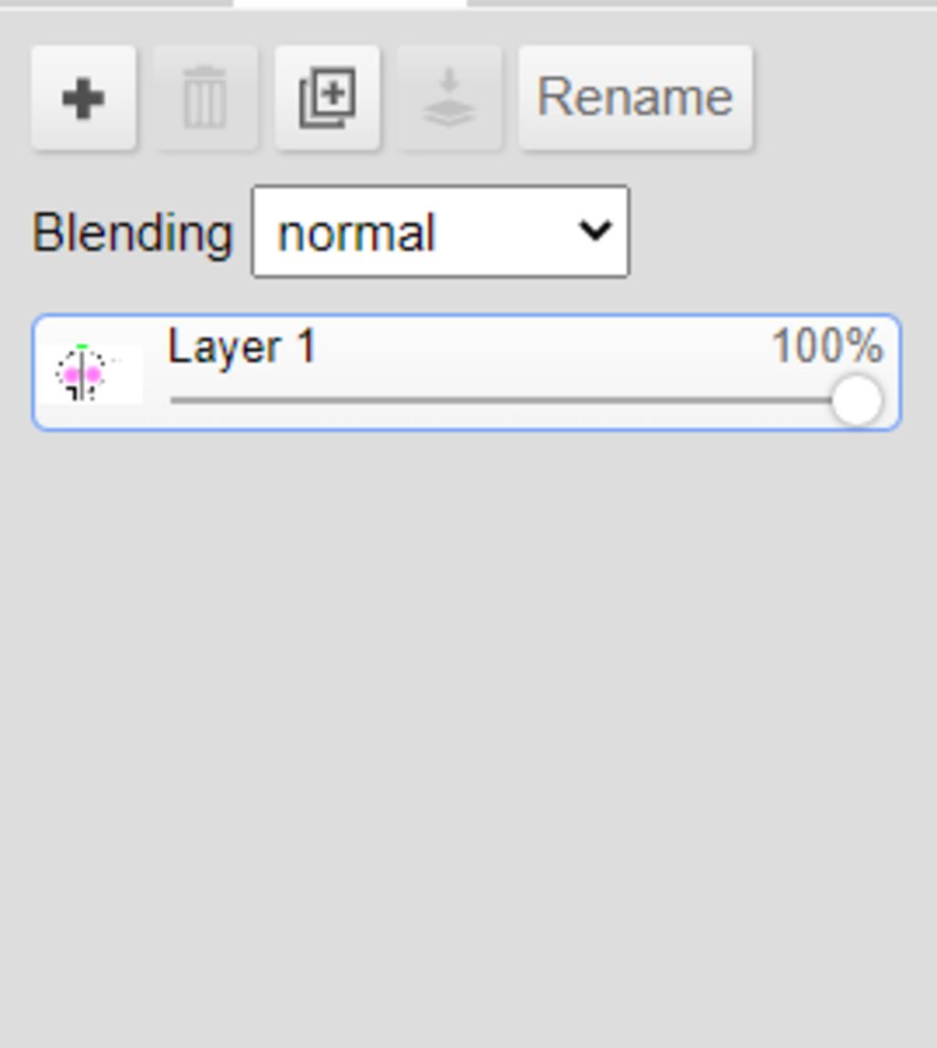This screenshot has width=937, height=1048.
Task: Duplicate the current layer
Action: point(327,98)
